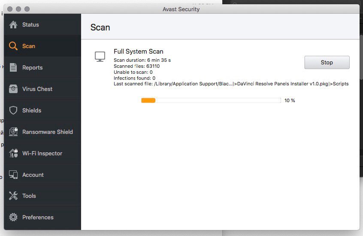363x236 pixels.
Task: Stop the running full system scan
Action: pos(327,62)
